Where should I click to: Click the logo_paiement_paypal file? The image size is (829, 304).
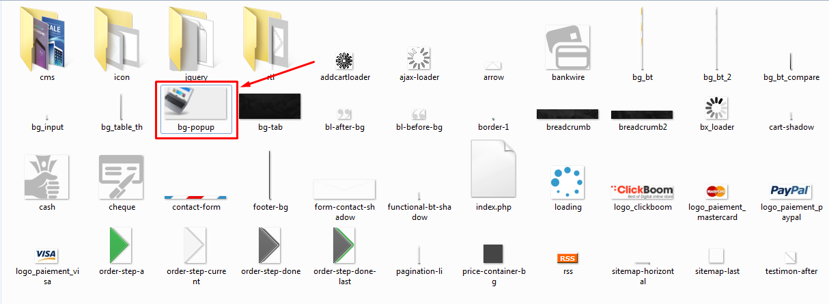791,202
